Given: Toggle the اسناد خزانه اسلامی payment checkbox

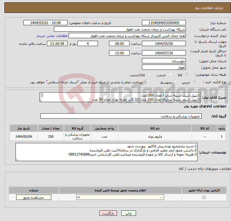Looking at the screenshot, I should [x=147, y=82].
